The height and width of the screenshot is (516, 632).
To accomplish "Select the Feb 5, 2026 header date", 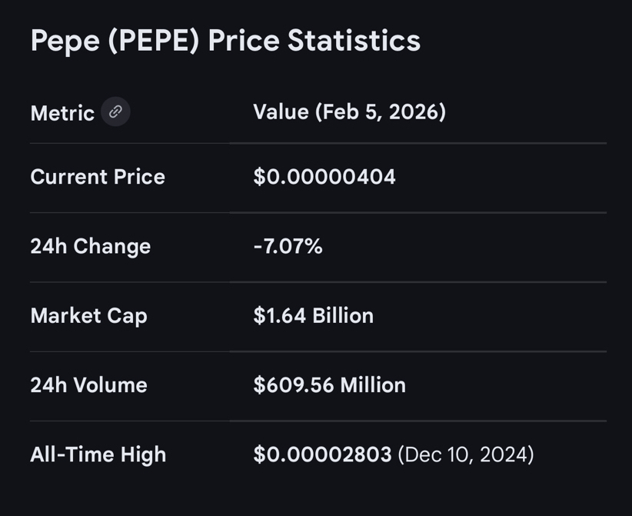I will (381, 112).
